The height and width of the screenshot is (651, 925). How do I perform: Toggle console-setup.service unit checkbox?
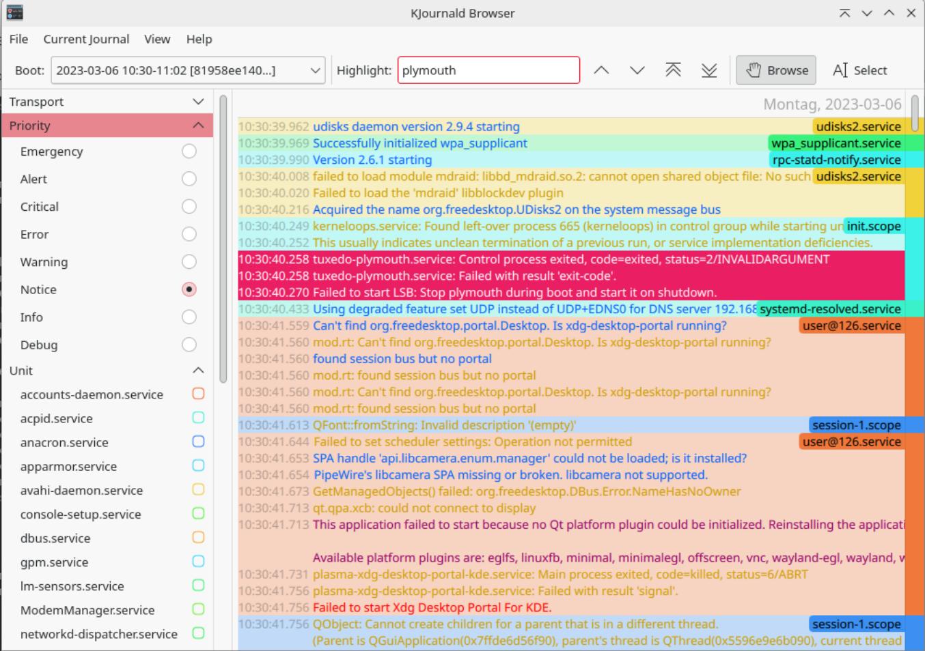click(198, 513)
